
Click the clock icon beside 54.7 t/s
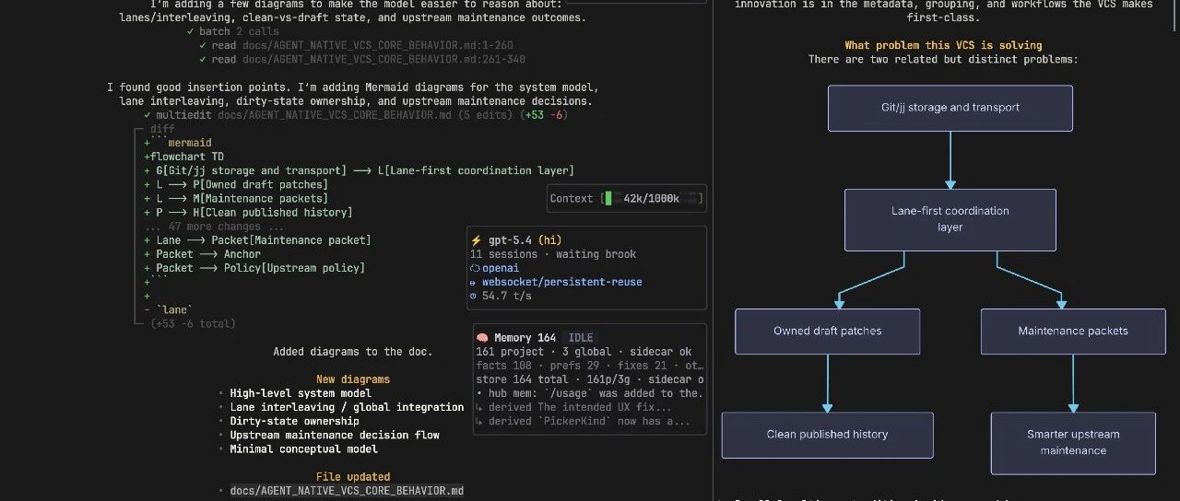pos(474,296)
